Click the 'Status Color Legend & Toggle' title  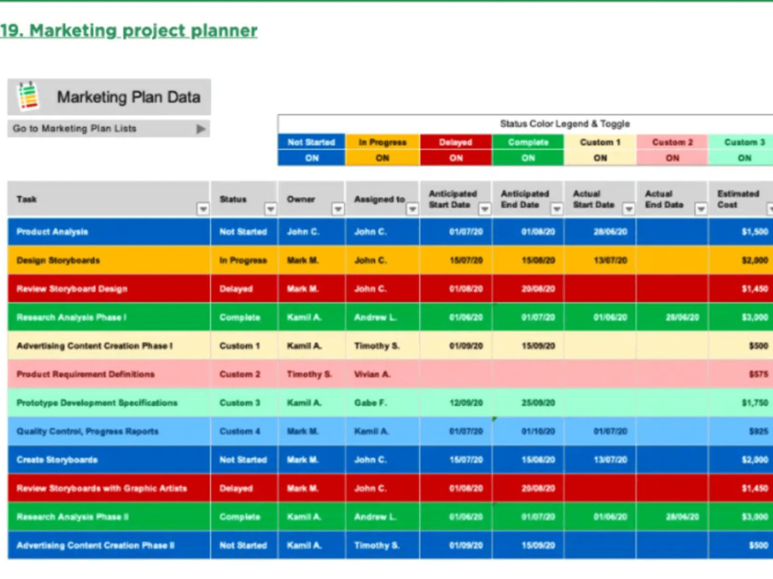point(565,124)
